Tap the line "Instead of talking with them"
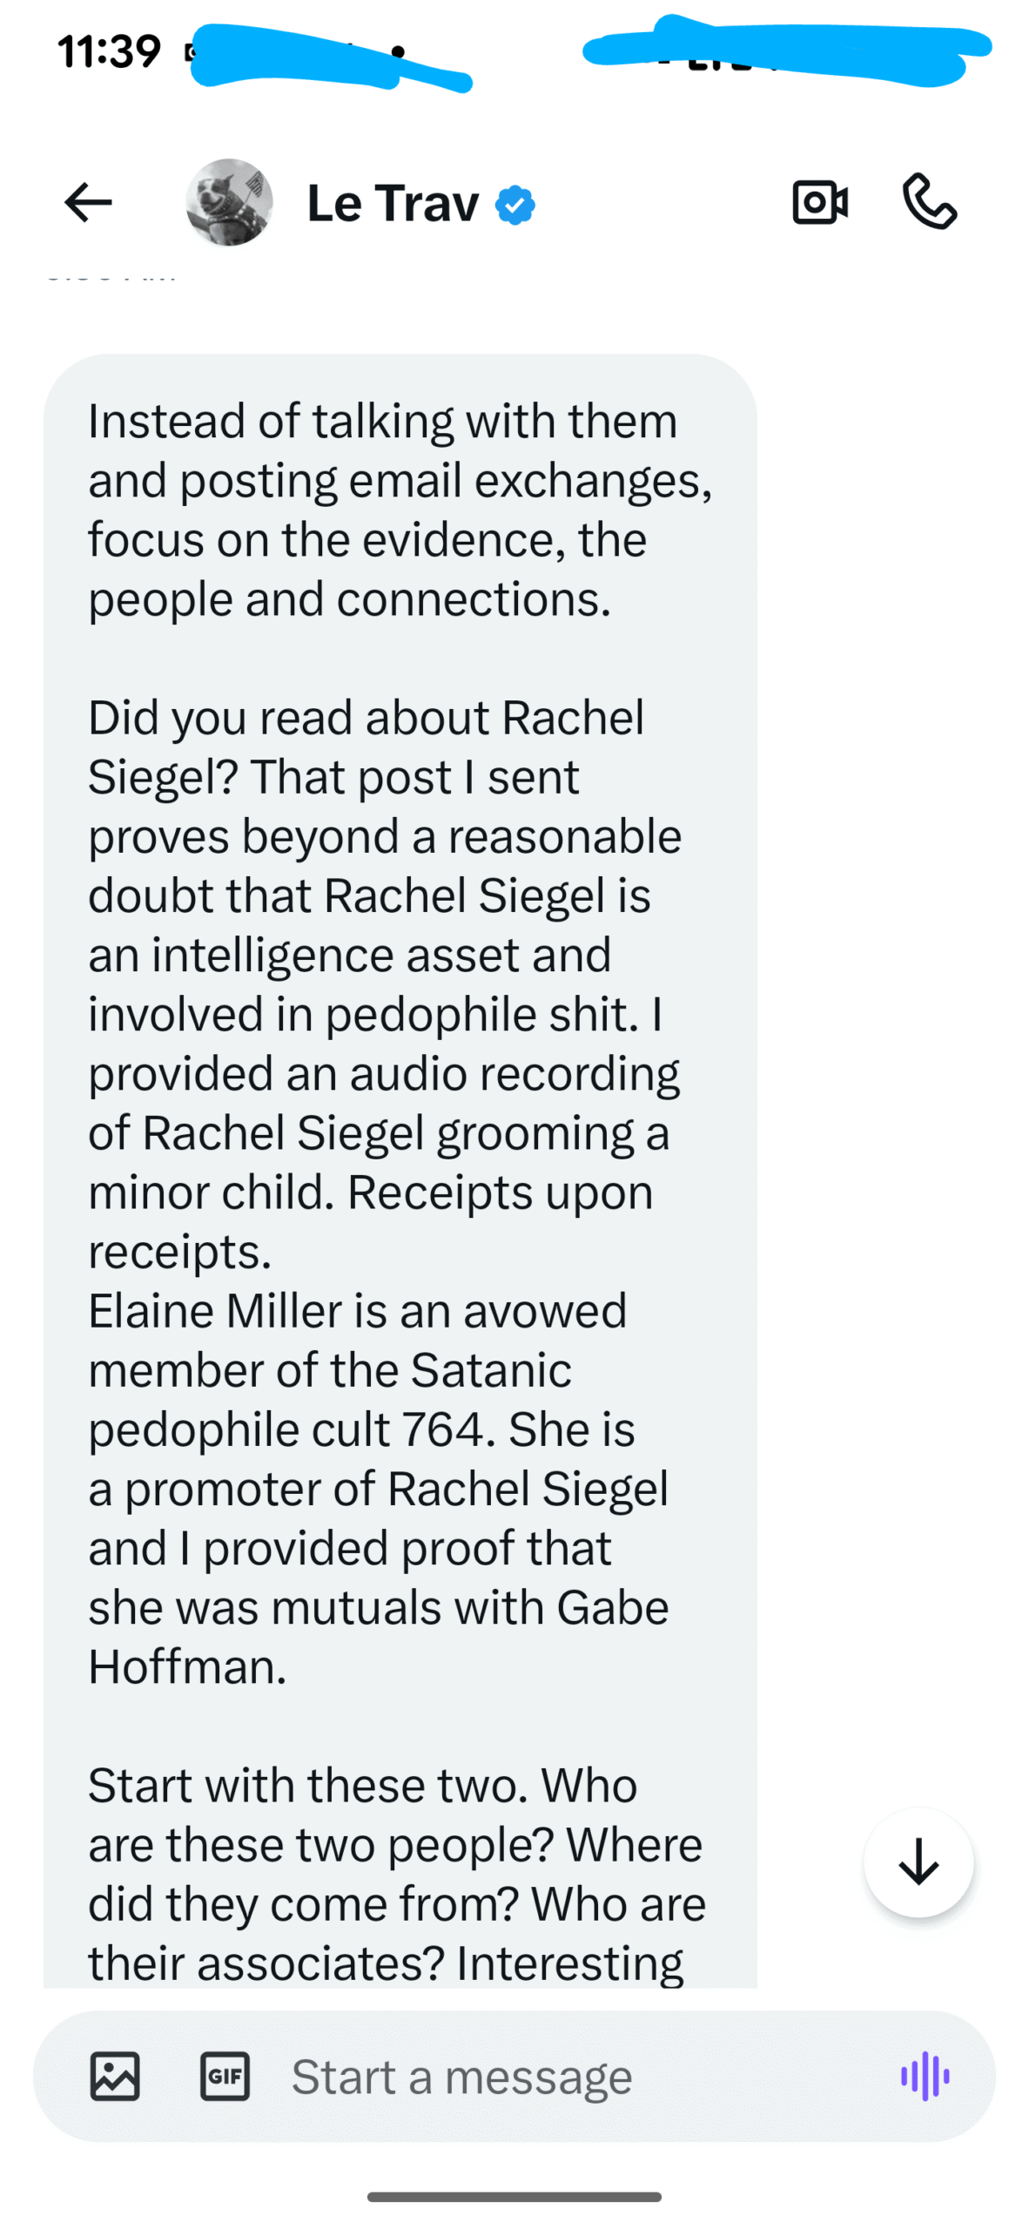 coord(383,422)
